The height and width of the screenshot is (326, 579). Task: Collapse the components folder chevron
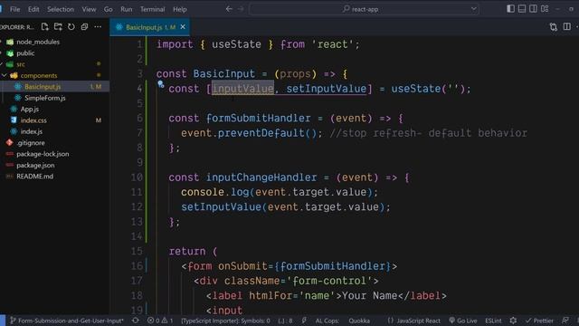click(x=5, y=75)
